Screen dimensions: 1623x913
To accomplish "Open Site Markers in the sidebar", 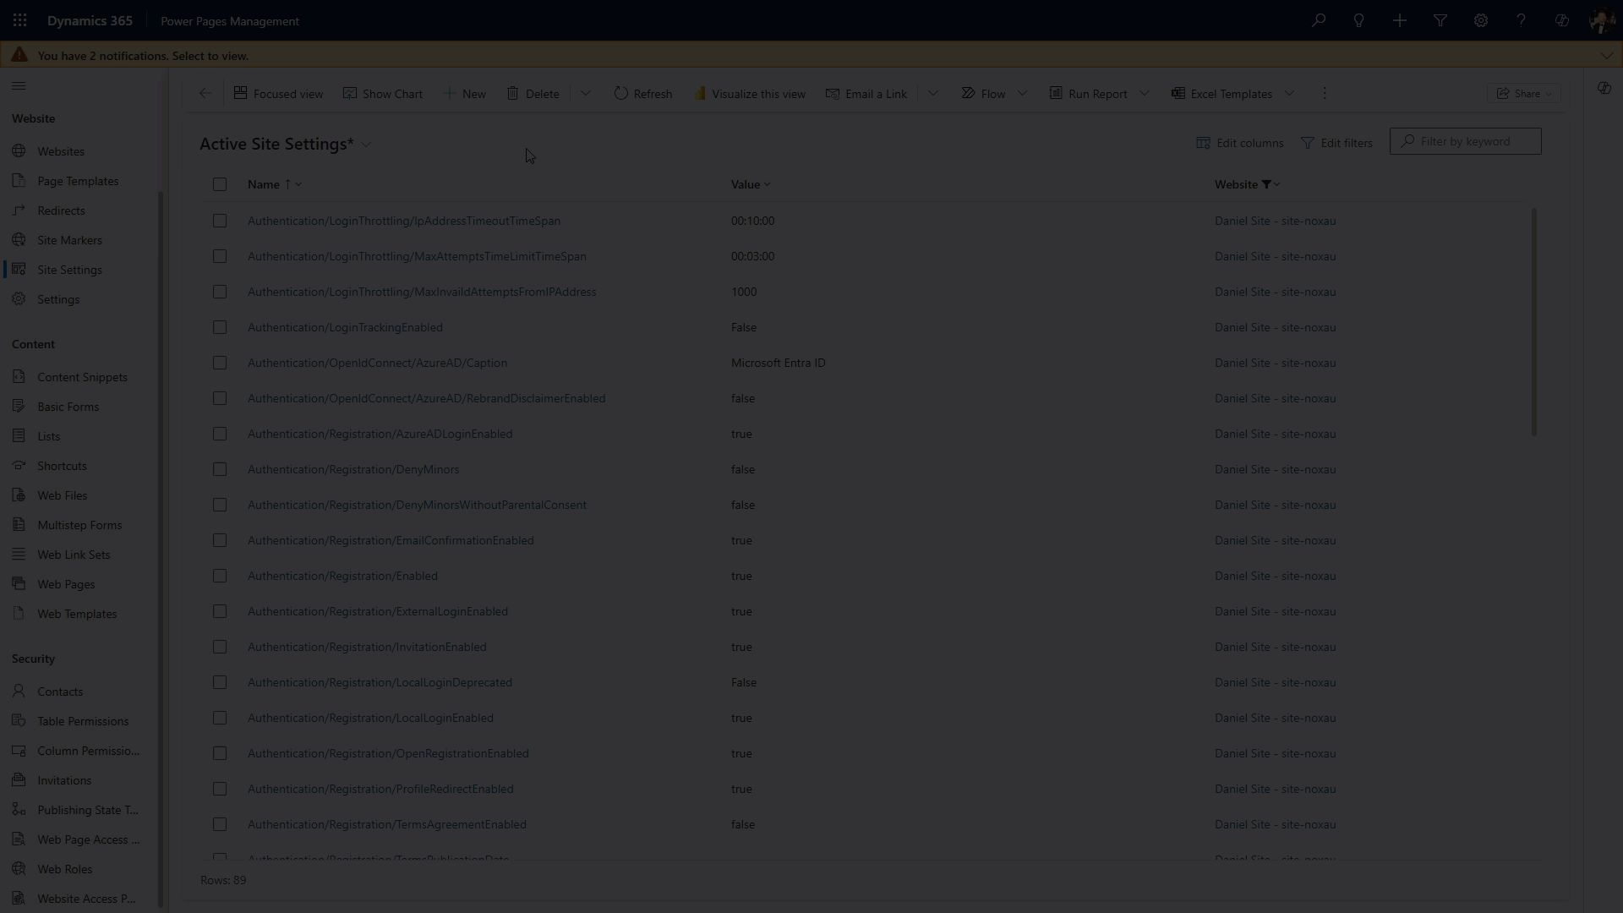I will coord(69,239).
